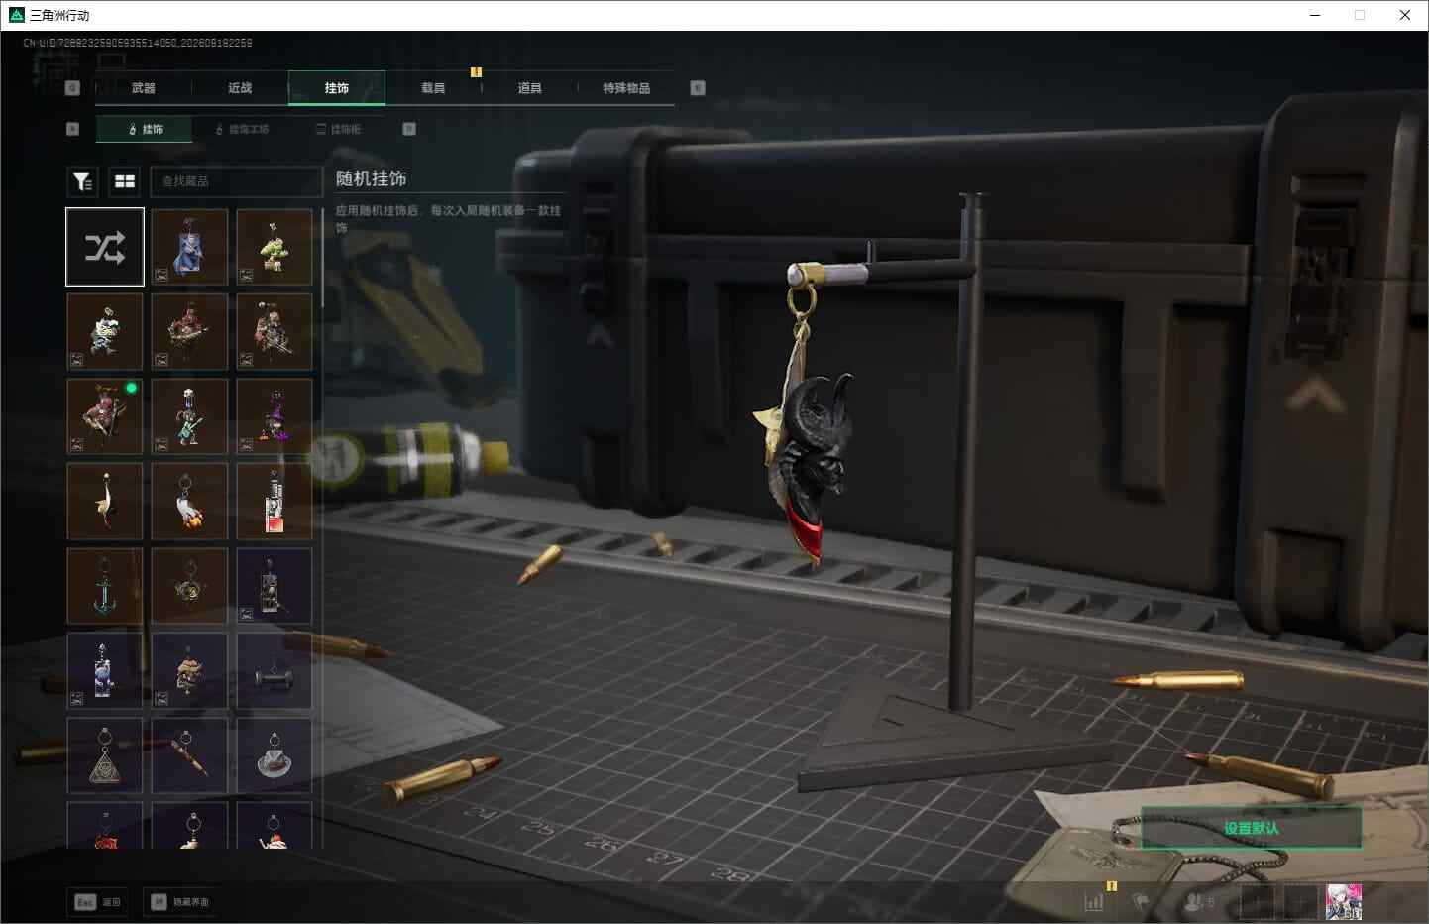Click the 隐藏界面 button

181,901
